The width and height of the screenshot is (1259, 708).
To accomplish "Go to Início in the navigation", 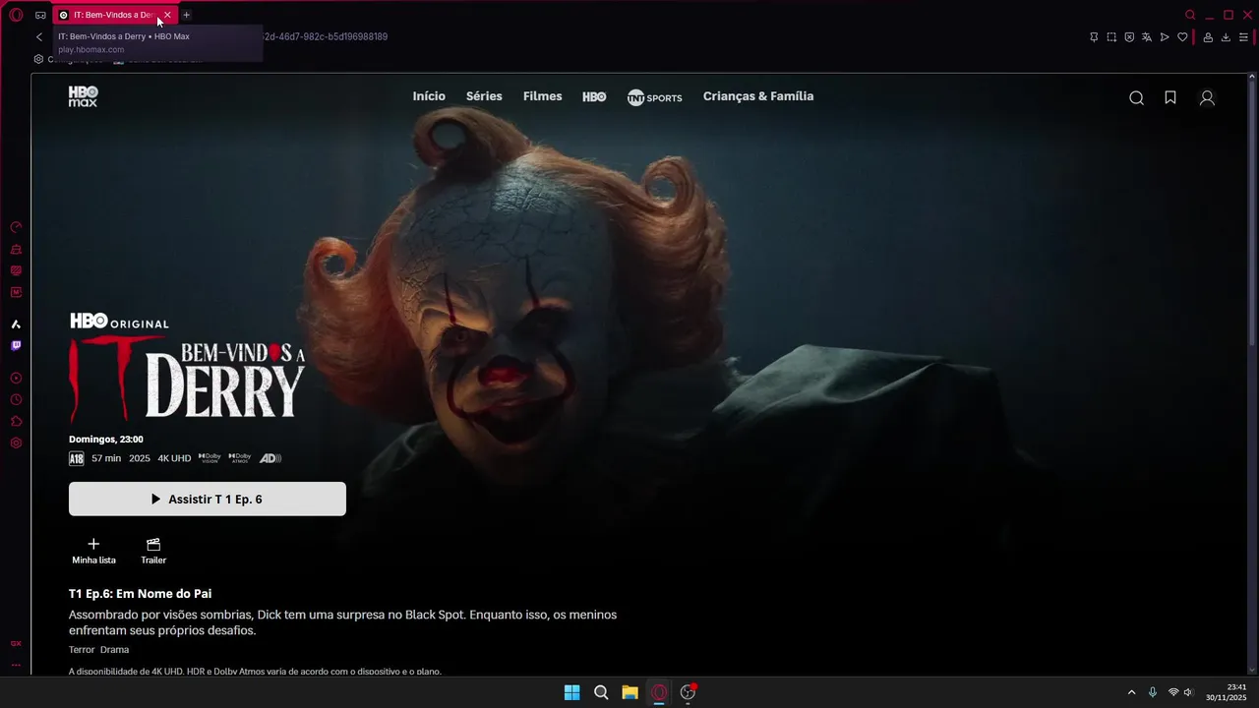I will pos(429,96).
